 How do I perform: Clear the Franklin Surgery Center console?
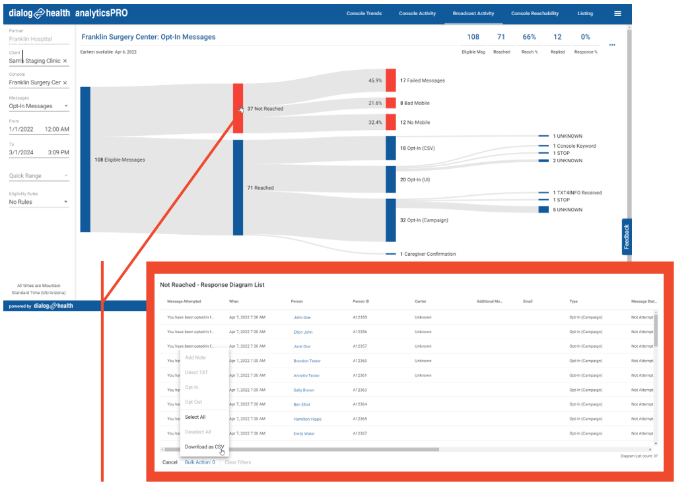click(65, 82)
